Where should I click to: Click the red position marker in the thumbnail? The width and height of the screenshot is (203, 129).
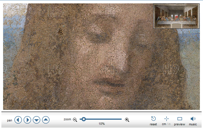[176, 17]
